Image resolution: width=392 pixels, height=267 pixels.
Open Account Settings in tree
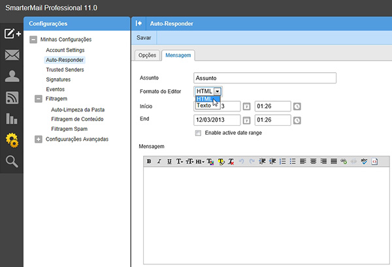65,50
